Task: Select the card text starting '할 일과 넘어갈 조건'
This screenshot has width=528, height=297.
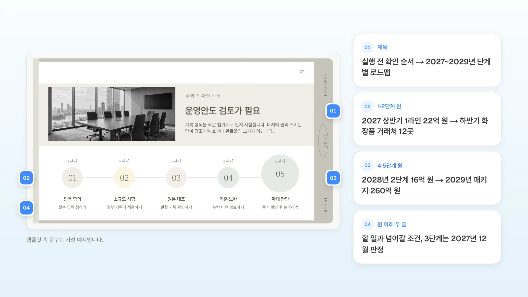Action: 424,244
